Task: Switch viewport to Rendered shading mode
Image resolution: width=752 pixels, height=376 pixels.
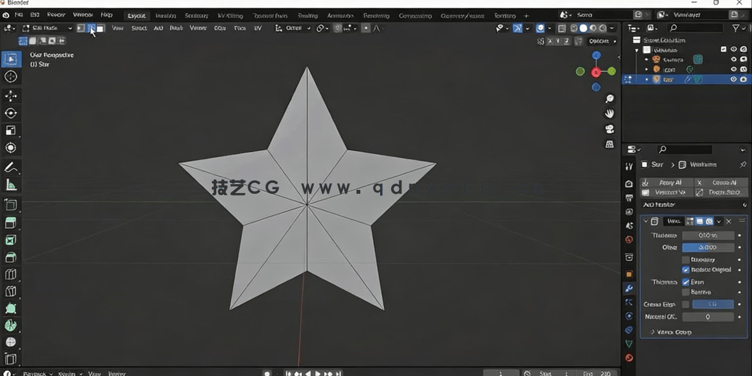Action: coord(602,27)
